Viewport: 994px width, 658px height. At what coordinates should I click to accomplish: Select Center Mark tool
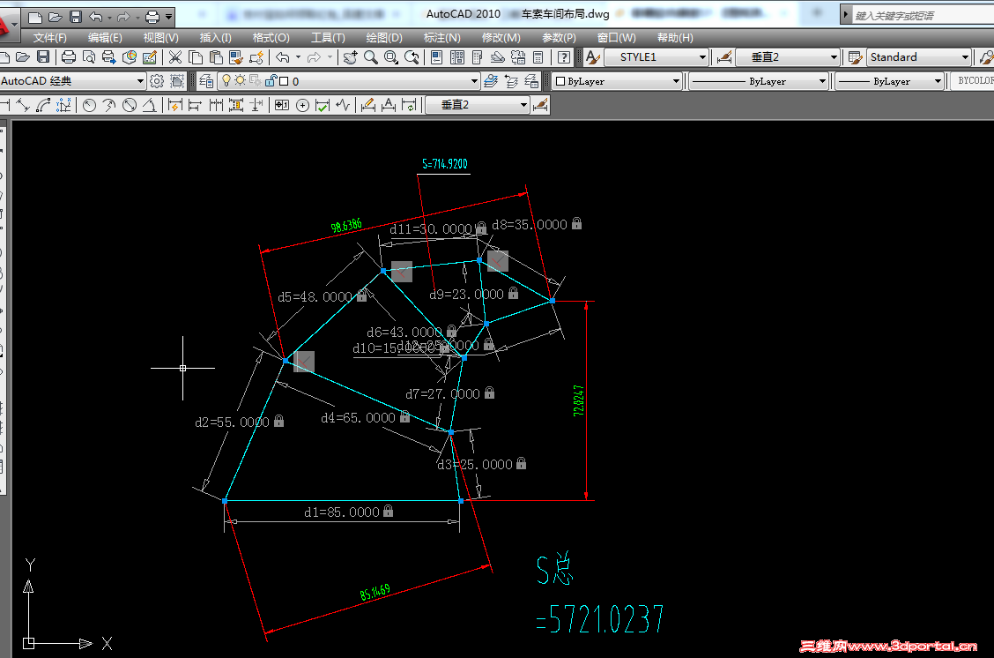tap(302, 105)
